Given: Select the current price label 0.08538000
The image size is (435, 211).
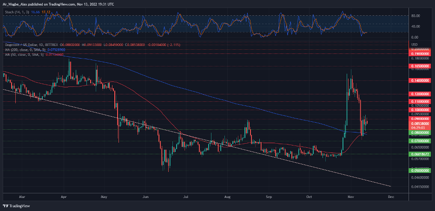Looking at the screenshot, I should [x=420, y=124].
